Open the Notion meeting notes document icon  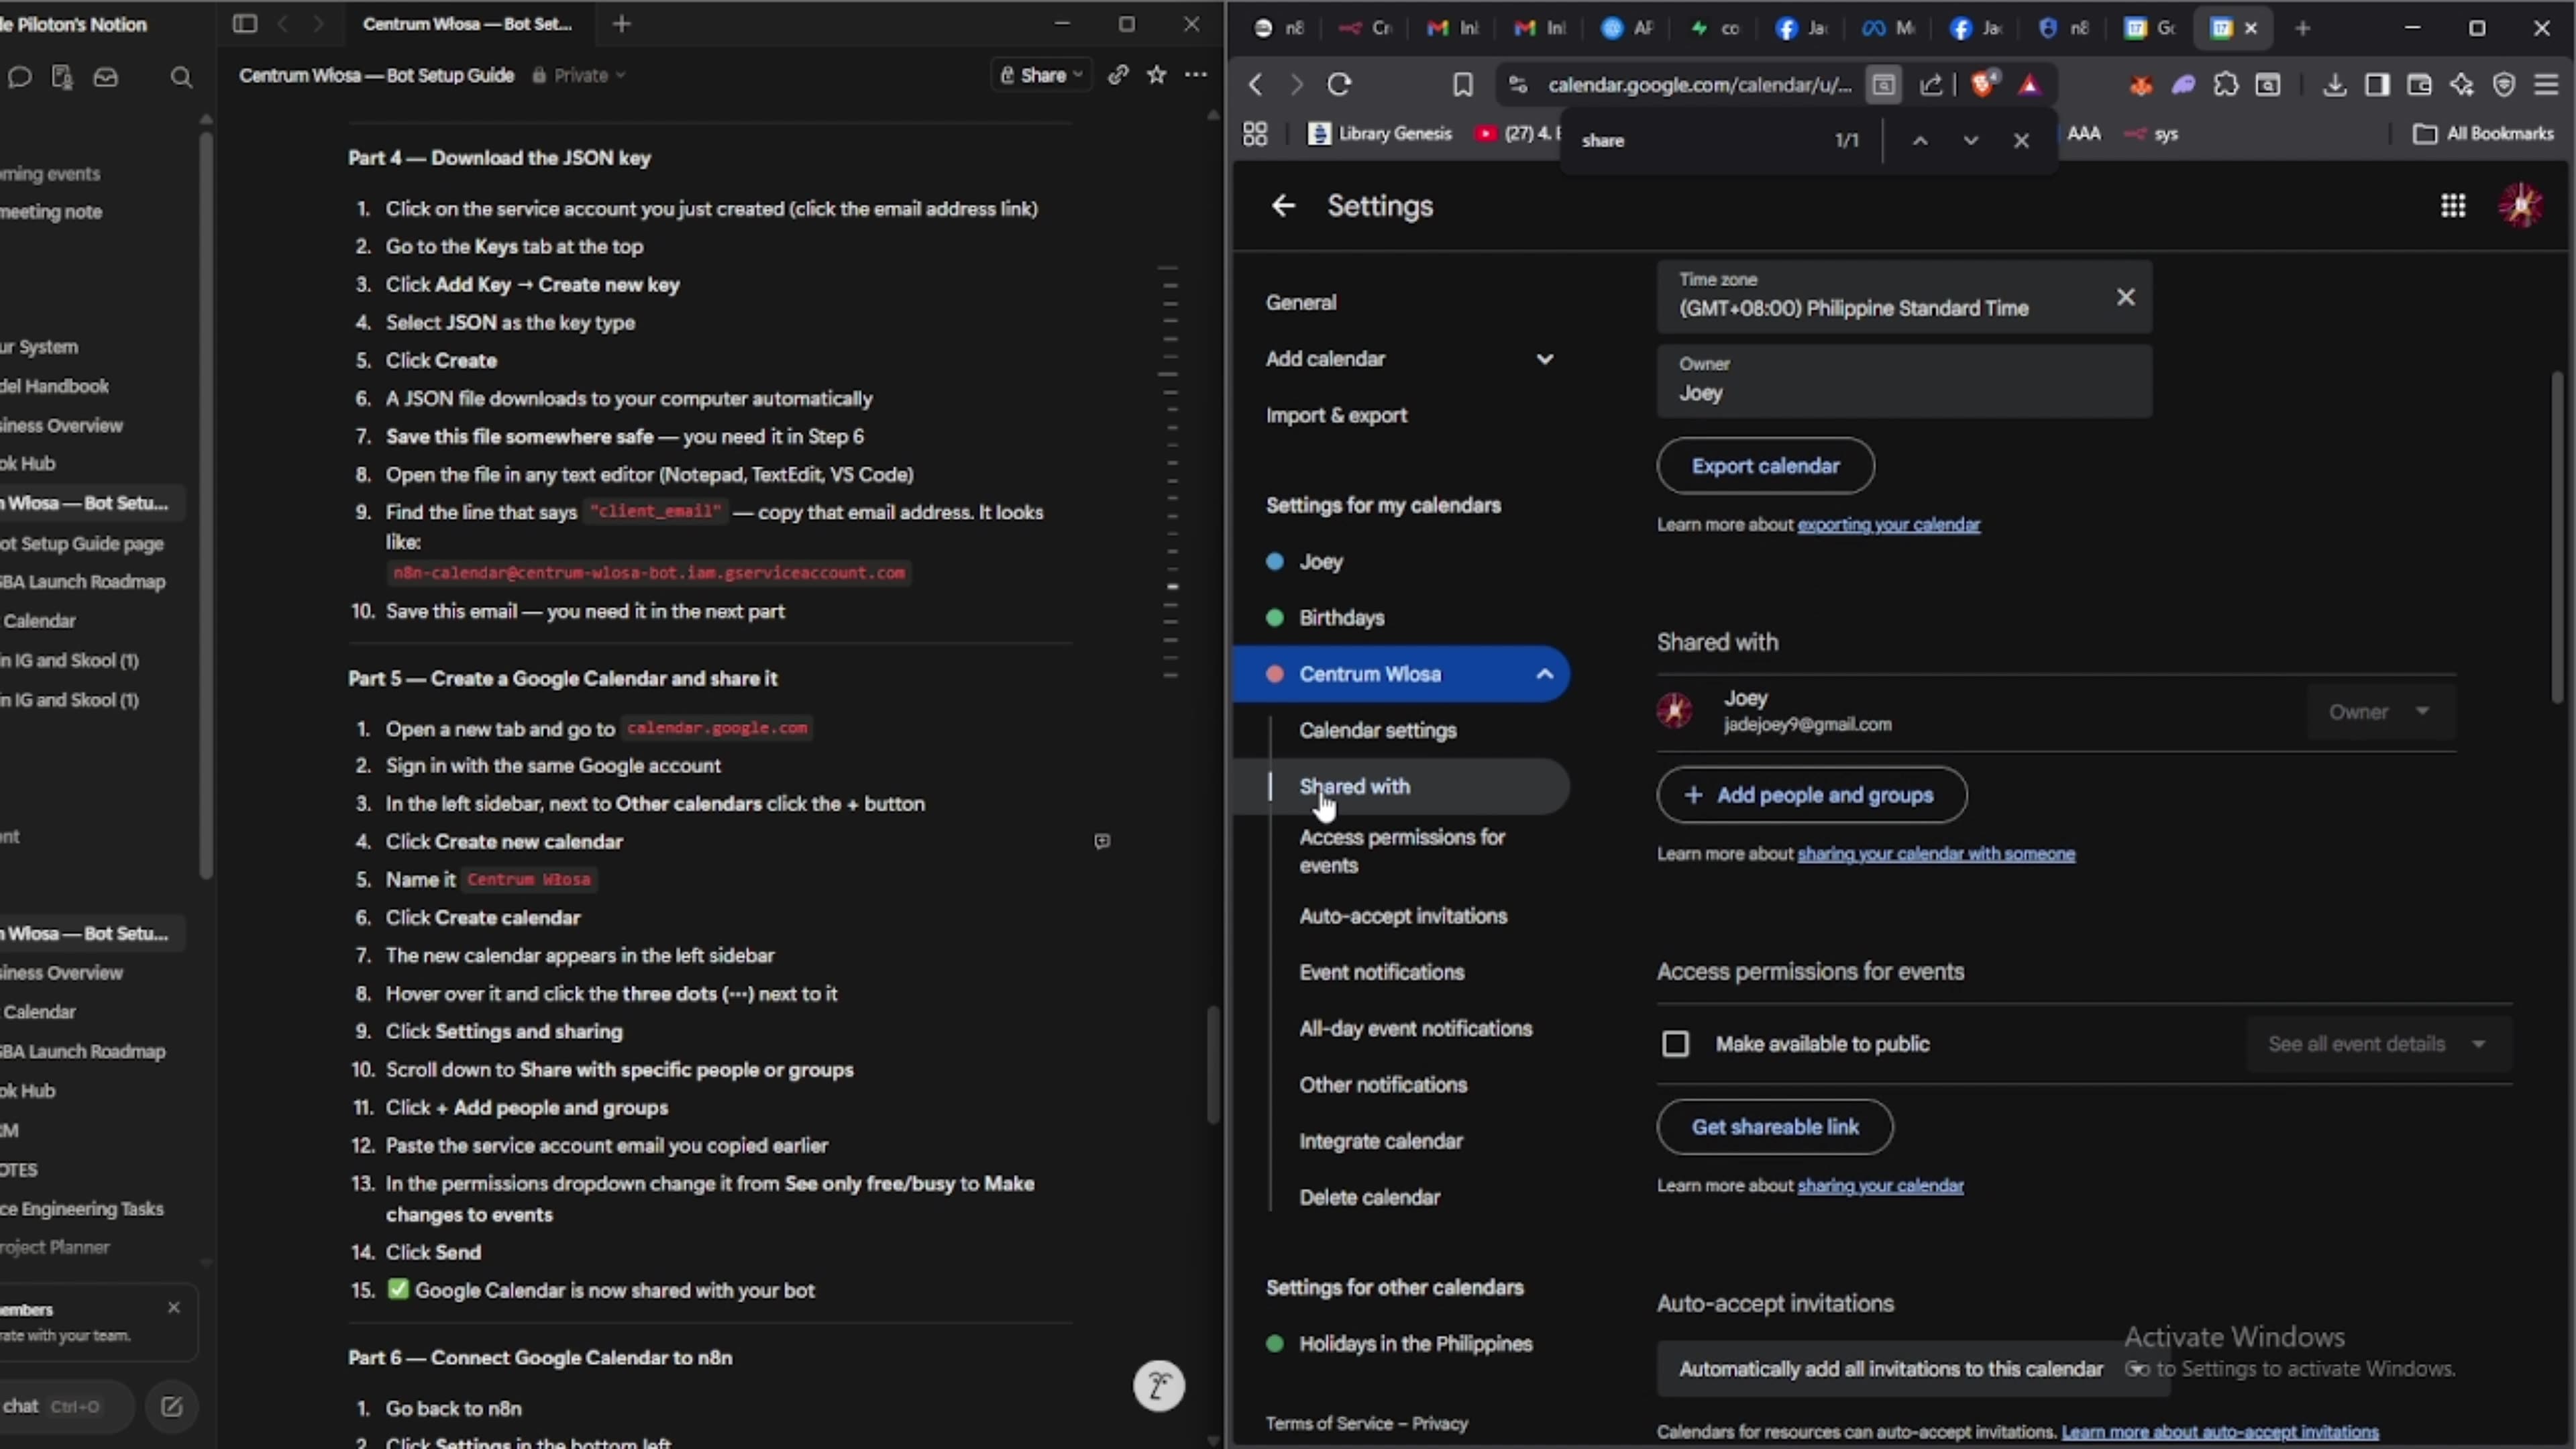62,77
